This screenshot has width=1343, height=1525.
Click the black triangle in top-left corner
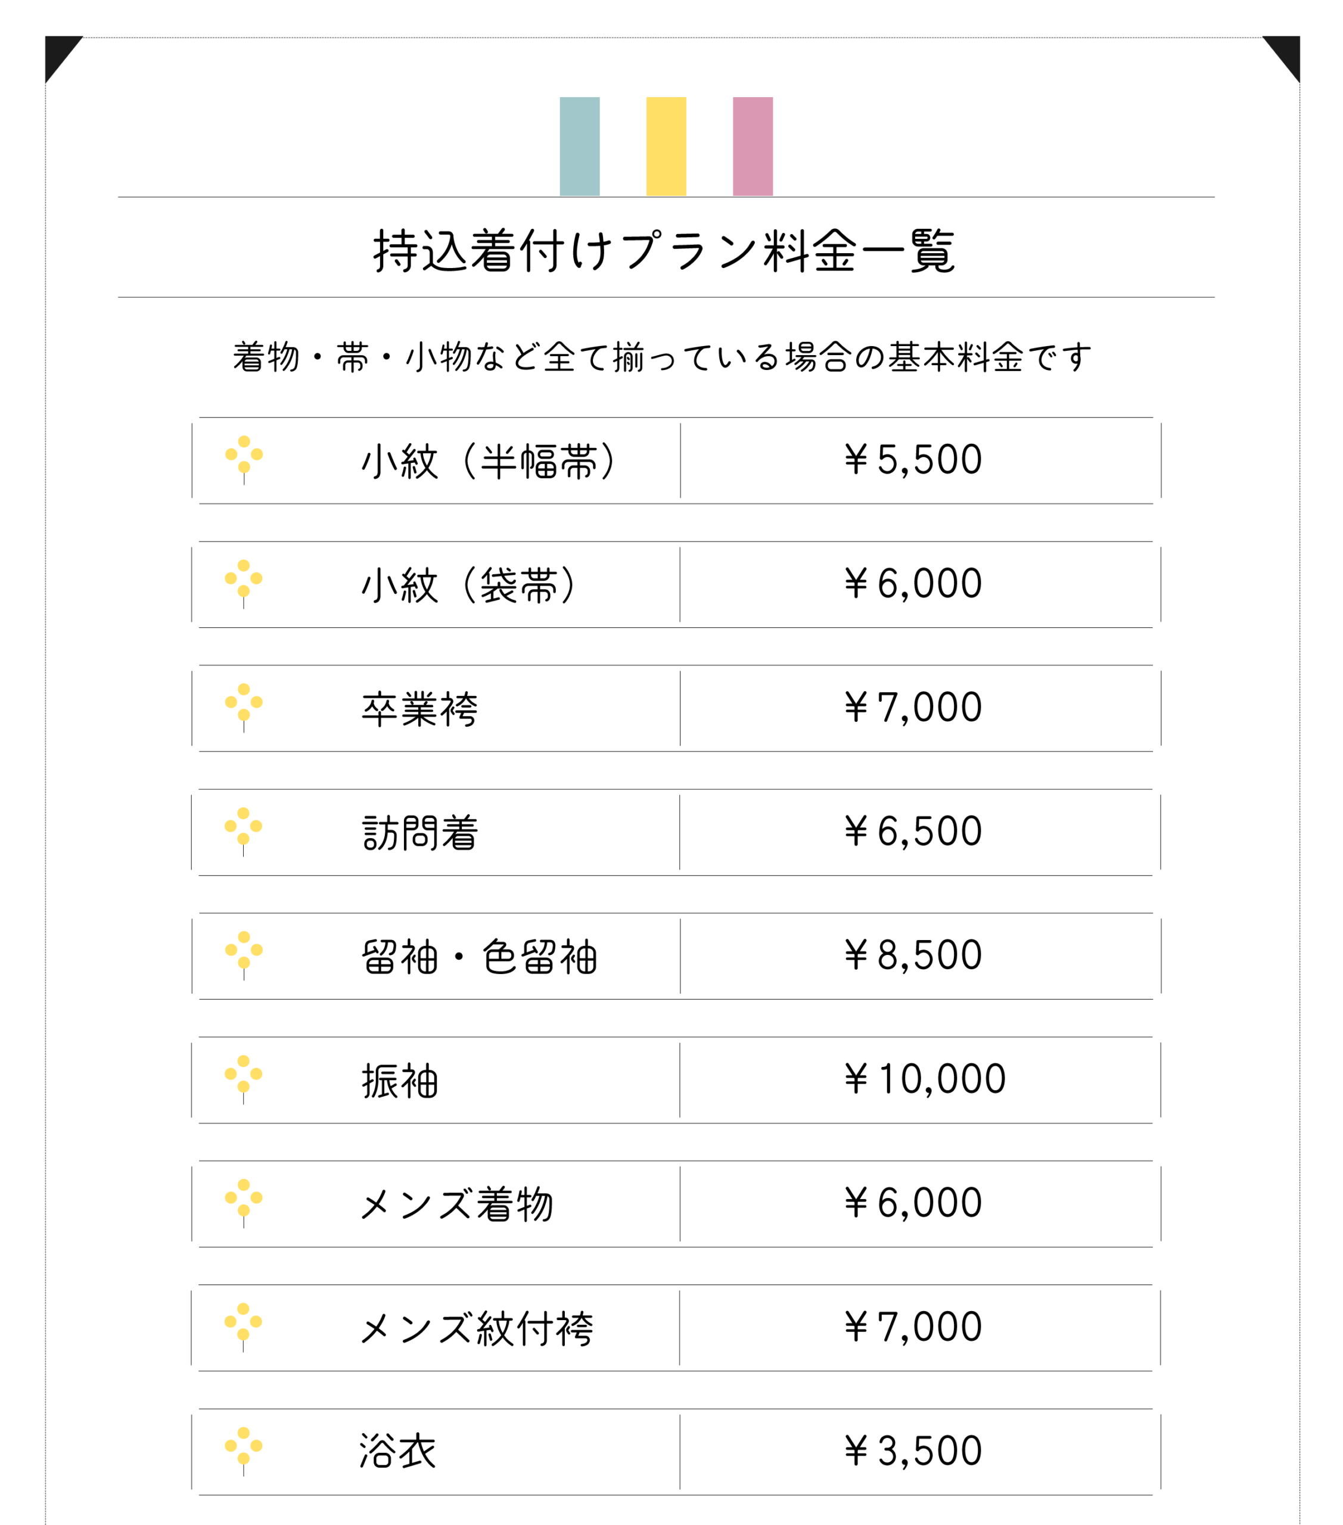(59, 52)
